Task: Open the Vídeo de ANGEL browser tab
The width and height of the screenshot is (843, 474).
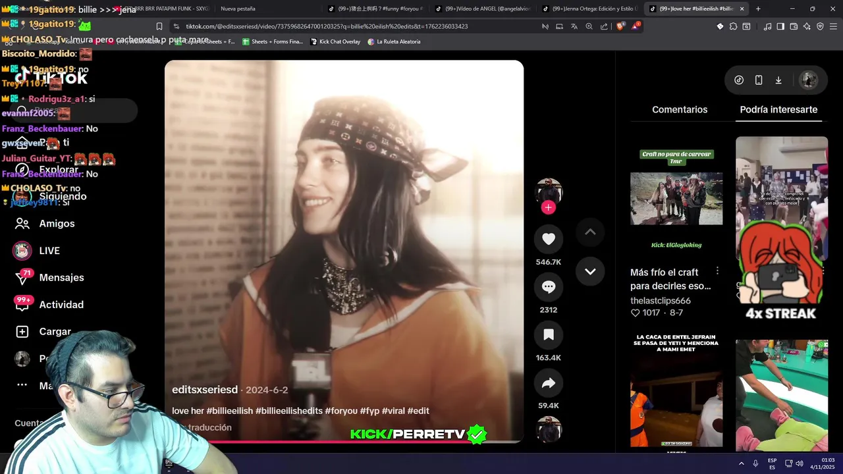Action: coord(483,9)
